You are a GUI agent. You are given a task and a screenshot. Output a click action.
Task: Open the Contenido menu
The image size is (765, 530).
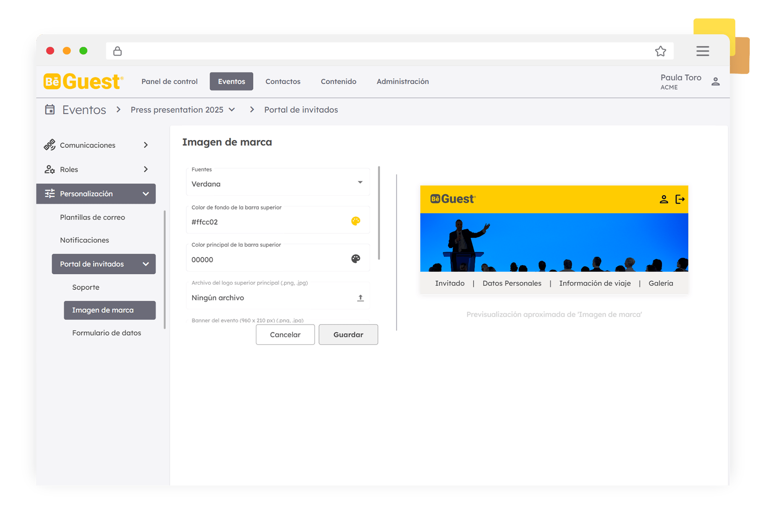click(x=339, y=81)
